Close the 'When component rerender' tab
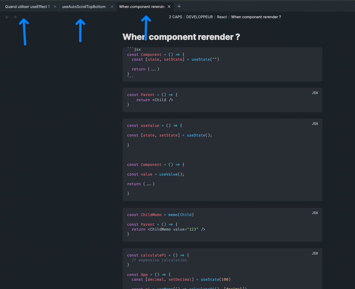The height and width of the screenshot is (289, 355). (169, 6)
